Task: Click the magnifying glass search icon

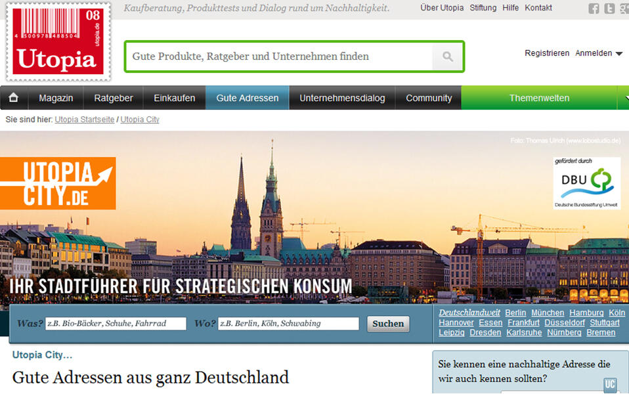Action: pyautogui.click(x=447, y=56)
